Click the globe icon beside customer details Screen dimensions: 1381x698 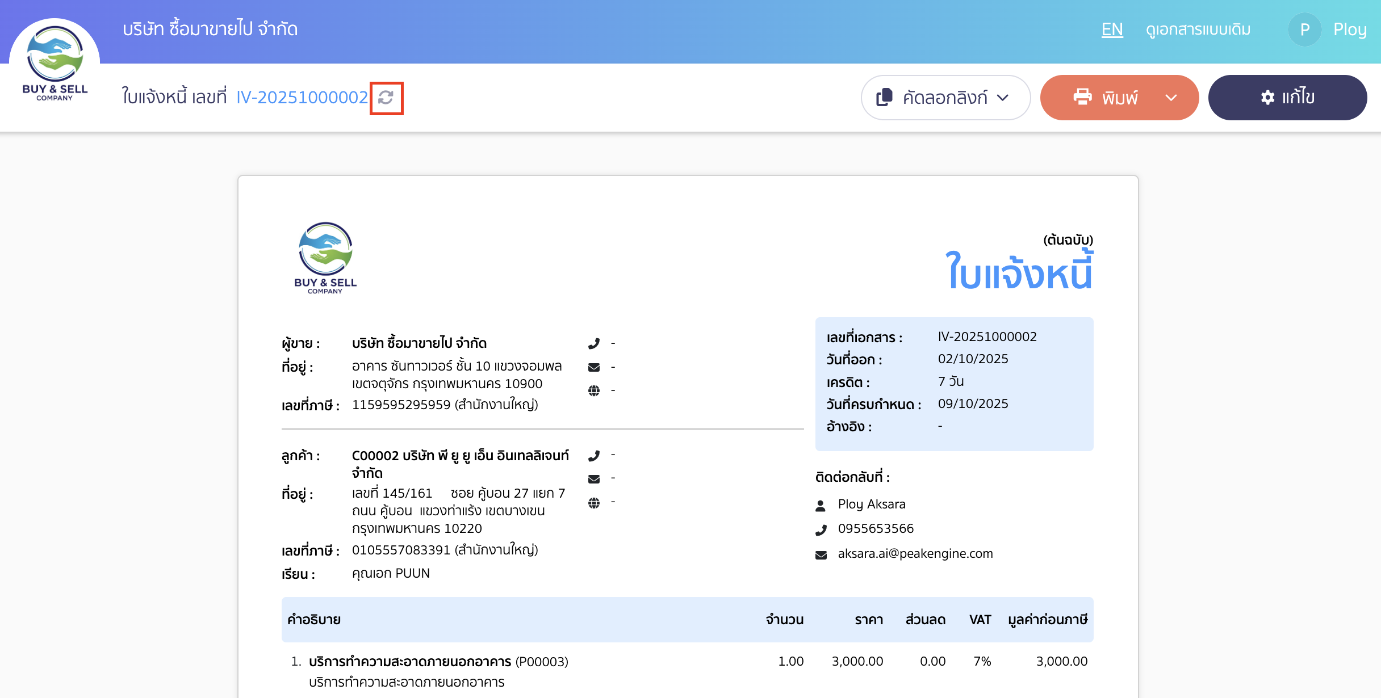point(595,502)
